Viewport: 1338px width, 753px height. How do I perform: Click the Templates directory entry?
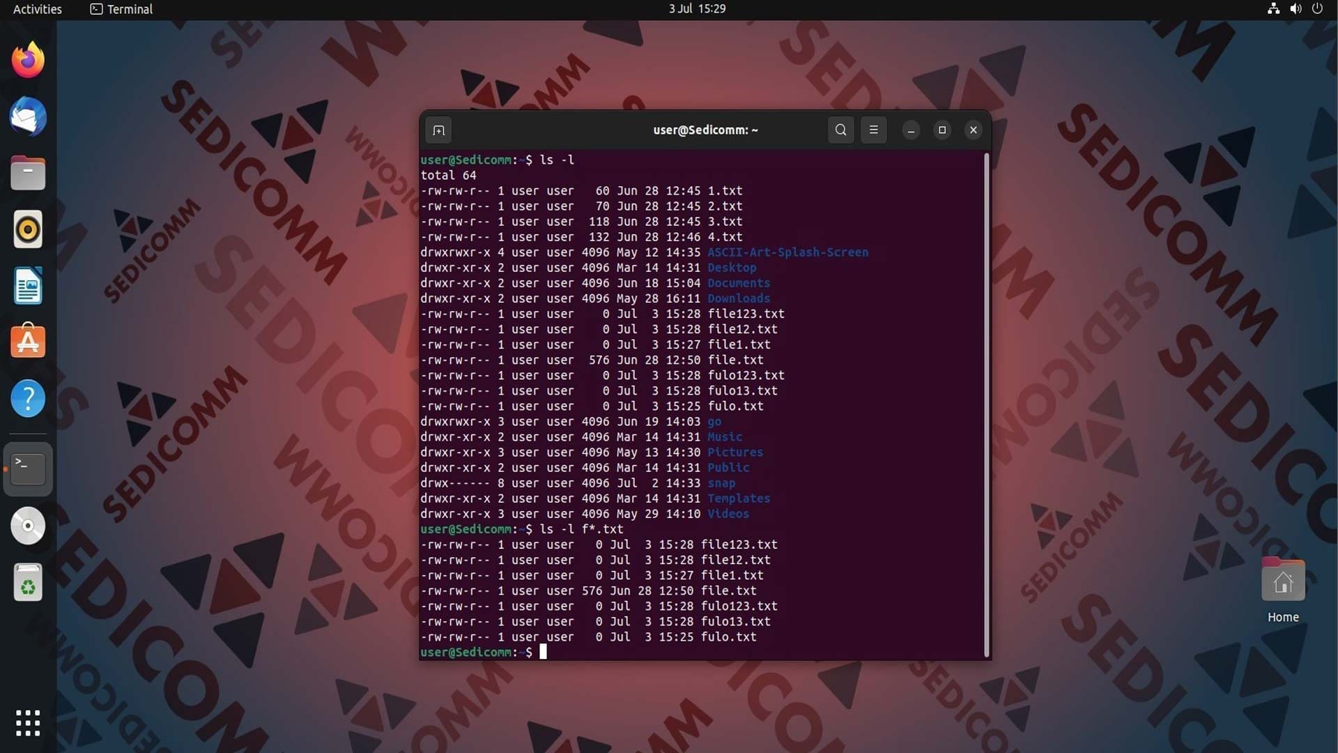coord(739,499)
